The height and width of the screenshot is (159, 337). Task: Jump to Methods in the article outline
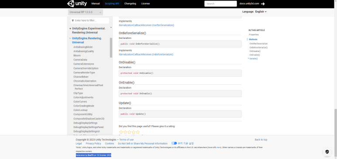pyautogui.click(x=253, y=39)
